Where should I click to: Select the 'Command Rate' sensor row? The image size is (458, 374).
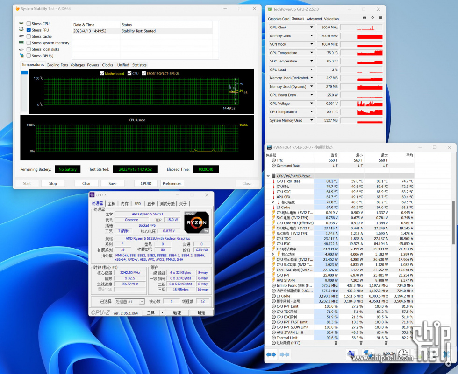click(x=341, y=166)
